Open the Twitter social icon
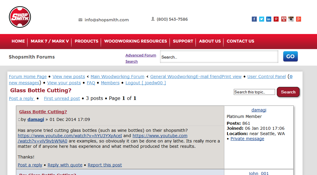Image resolution: width=317 pixels, height=175 pixels. [262, 19]
